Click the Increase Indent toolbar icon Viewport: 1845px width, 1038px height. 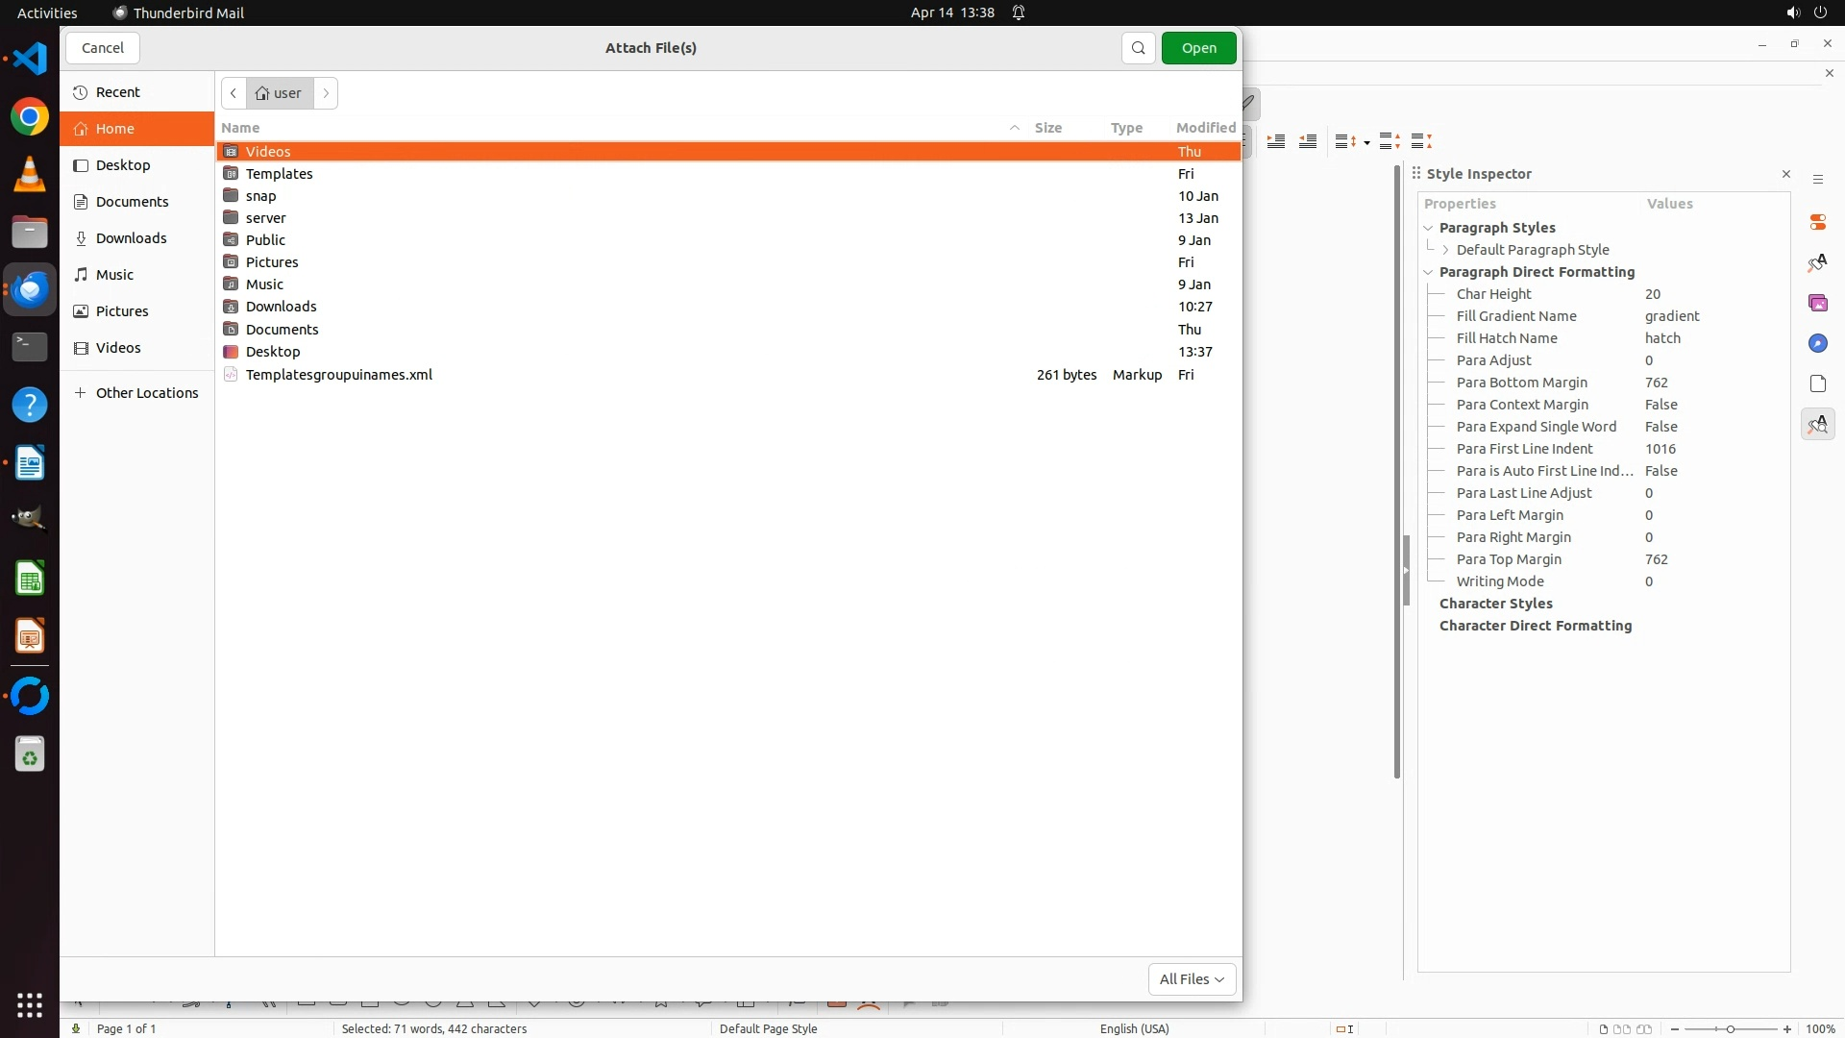click(1276, 141)
